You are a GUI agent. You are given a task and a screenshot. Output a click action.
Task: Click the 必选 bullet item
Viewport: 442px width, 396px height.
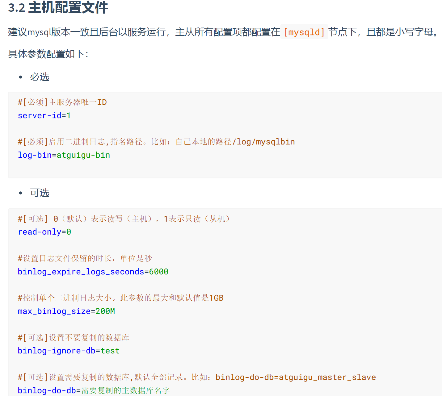point(40,77)
